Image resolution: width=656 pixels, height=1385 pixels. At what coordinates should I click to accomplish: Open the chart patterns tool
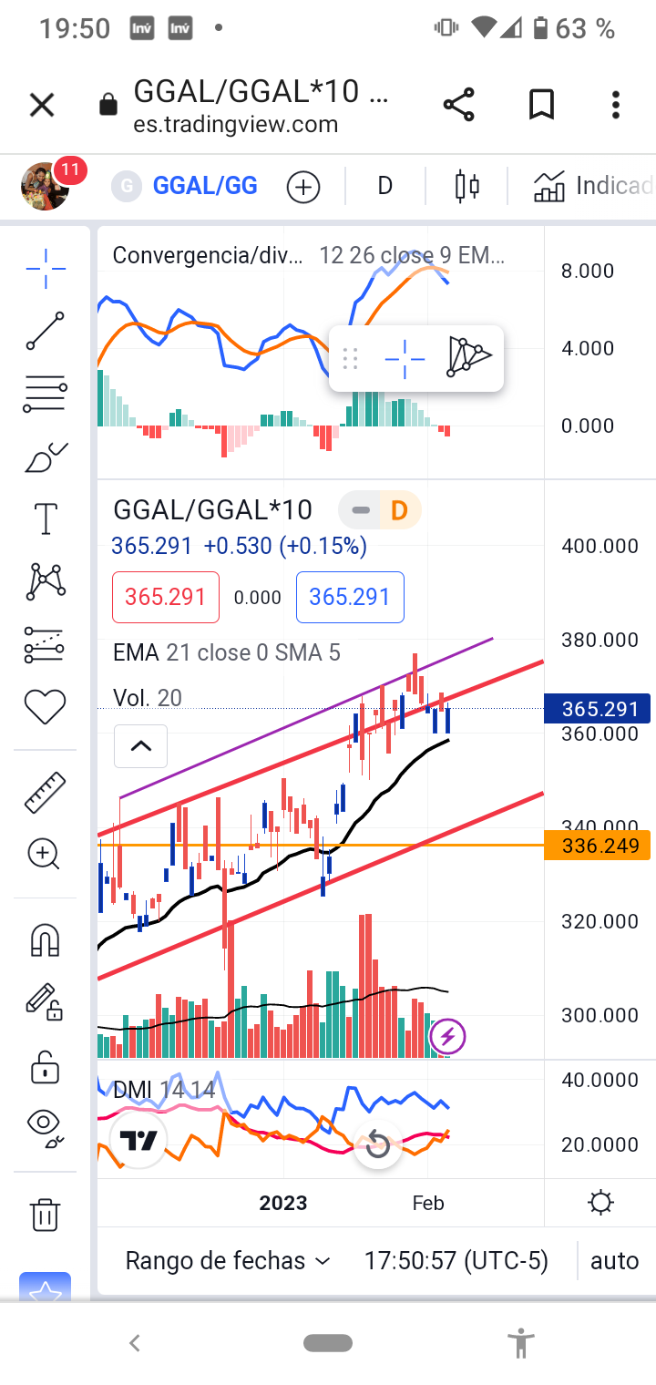[46, 581]
